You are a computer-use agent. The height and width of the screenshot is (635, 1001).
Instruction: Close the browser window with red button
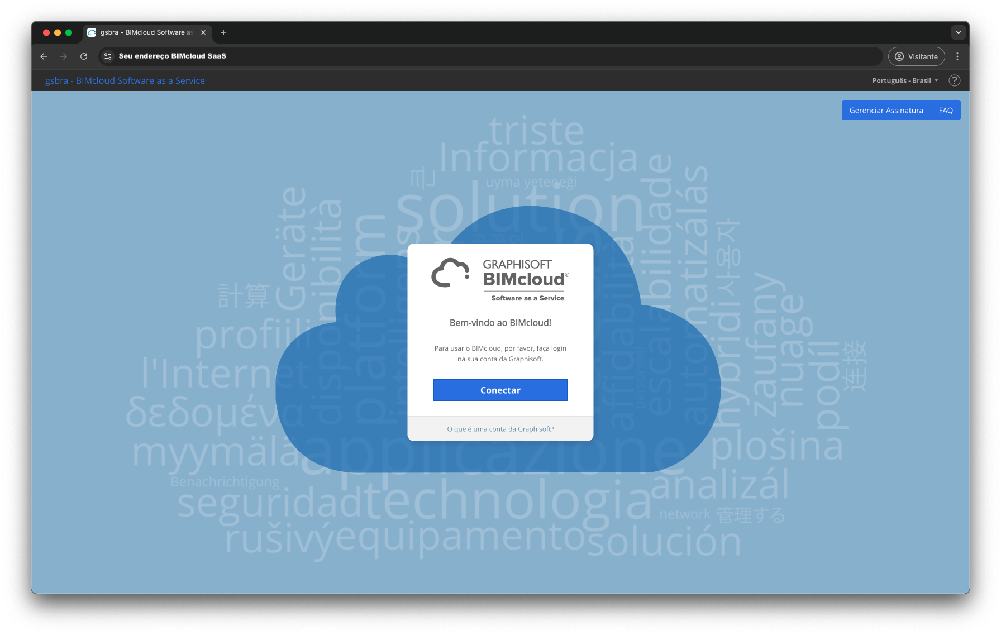click(46, 32)
